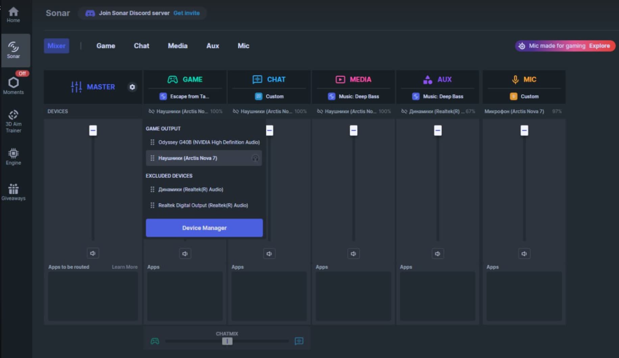Select Odyssey G40B as game output
619x358 pixels.
pos(204,142)
